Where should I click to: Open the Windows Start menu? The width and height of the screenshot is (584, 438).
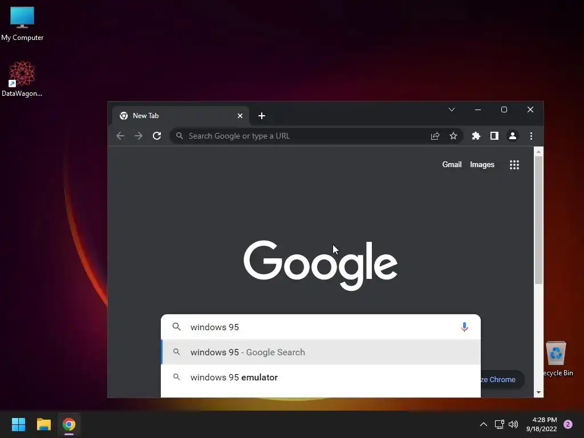(18, 424)
